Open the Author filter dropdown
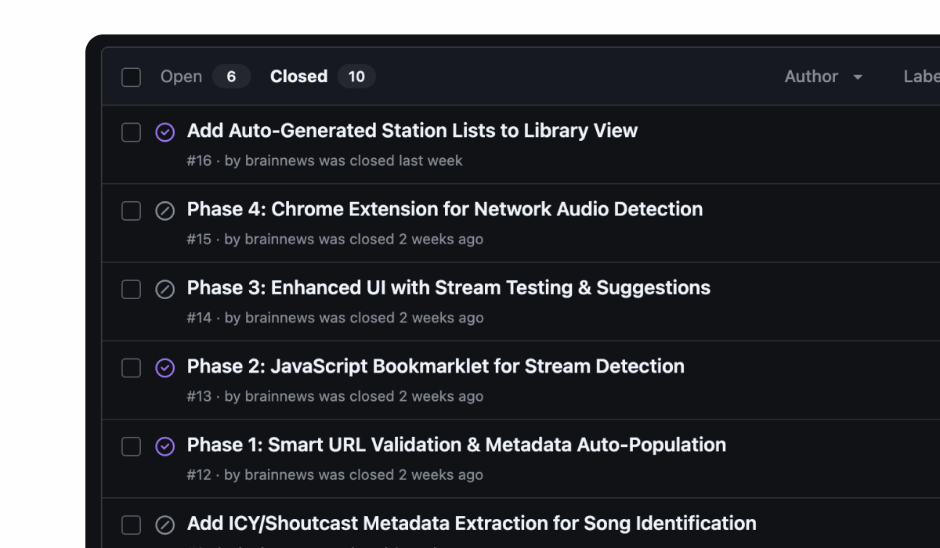 [822, 77]
